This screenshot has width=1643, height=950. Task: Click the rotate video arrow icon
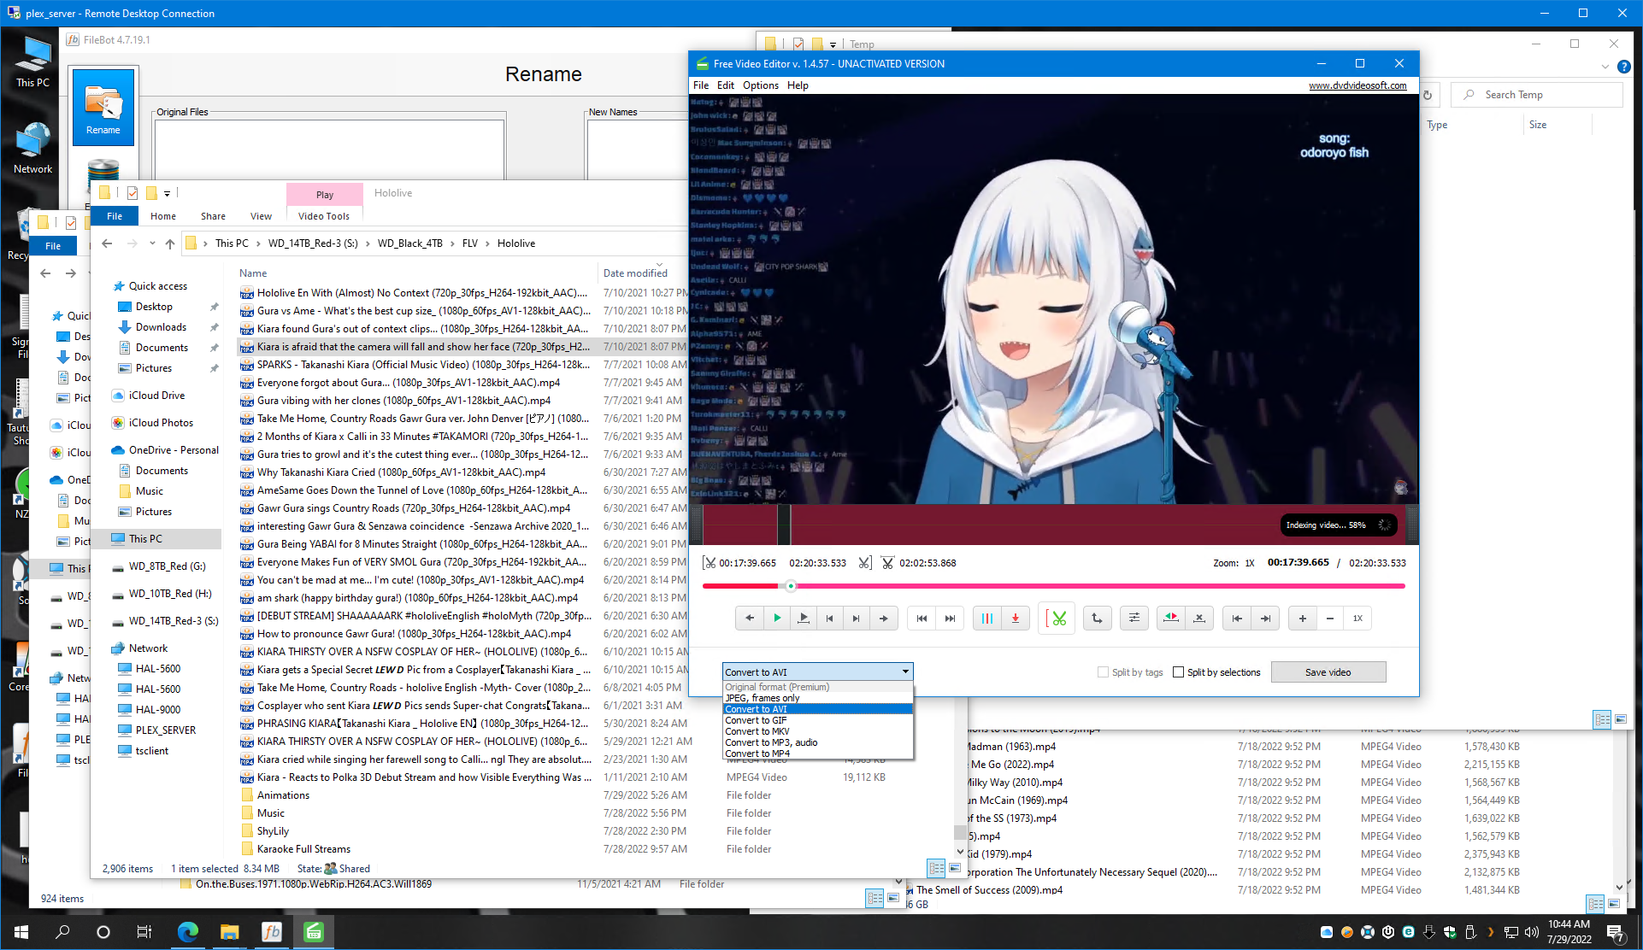click(x=1098, y=619)
